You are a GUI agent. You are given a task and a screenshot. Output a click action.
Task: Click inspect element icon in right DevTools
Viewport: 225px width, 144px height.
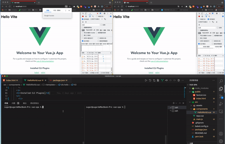point(199,13)
